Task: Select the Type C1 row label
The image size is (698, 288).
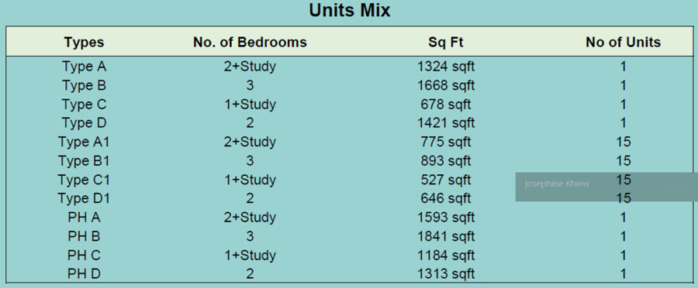Action: pyautogui.click(x=84, y=180)
